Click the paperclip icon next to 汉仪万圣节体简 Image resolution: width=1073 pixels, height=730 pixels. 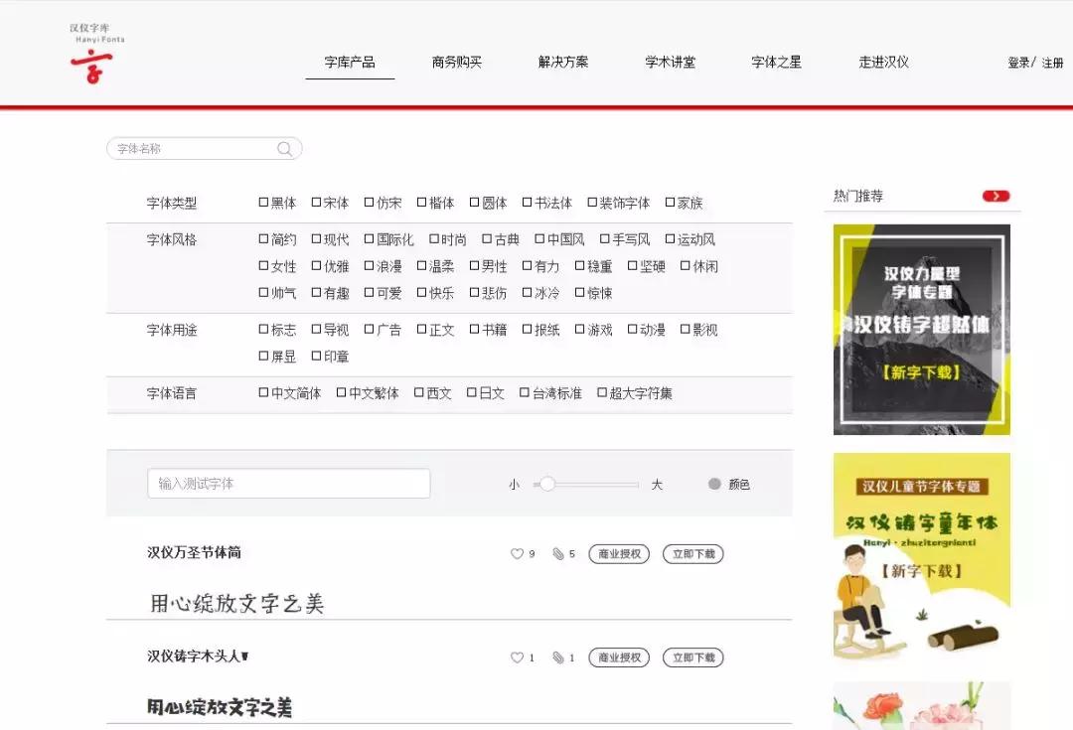tap(556, 554)
